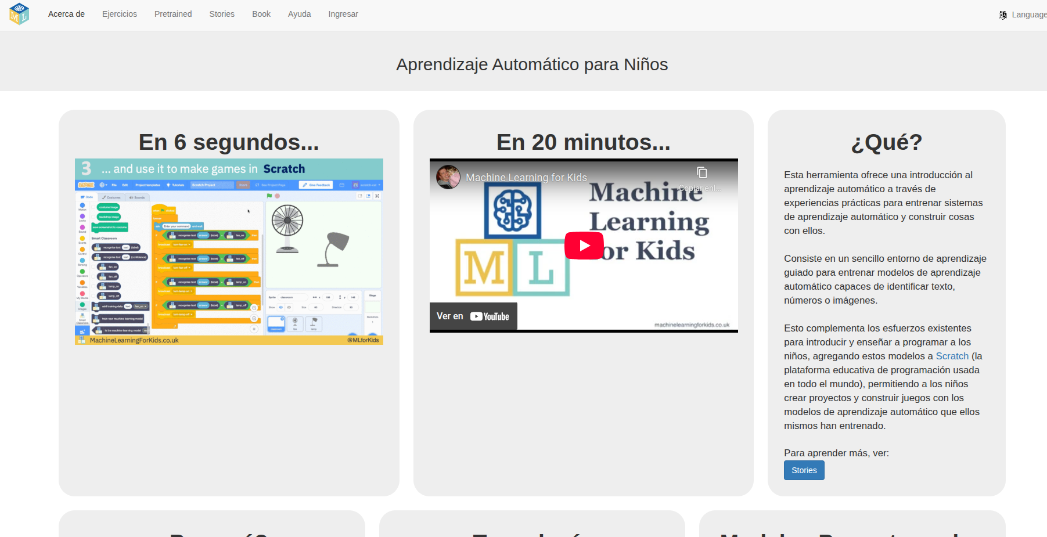Click the Machine Learning for Kids video title
Image resolution: width=1047 pixels, height=537 pixels.
click(x=526, y=178)
